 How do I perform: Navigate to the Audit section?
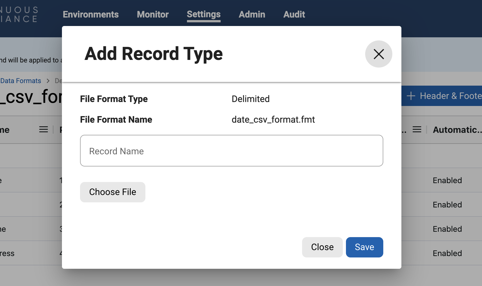294,14
